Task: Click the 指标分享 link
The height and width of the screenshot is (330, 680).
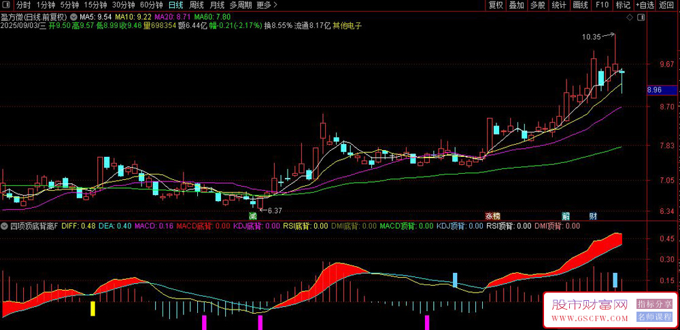Action: [x=654, y=304]
